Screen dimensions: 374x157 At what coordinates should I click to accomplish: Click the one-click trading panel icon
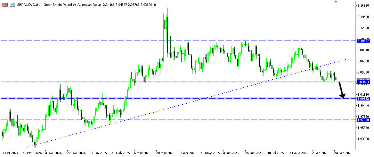[x=5, y=5]
